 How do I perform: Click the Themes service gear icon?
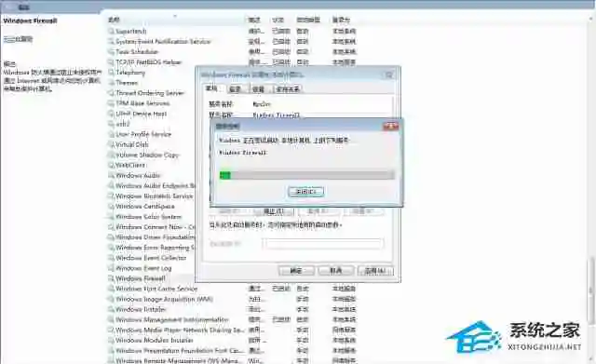tap(111, 83)
